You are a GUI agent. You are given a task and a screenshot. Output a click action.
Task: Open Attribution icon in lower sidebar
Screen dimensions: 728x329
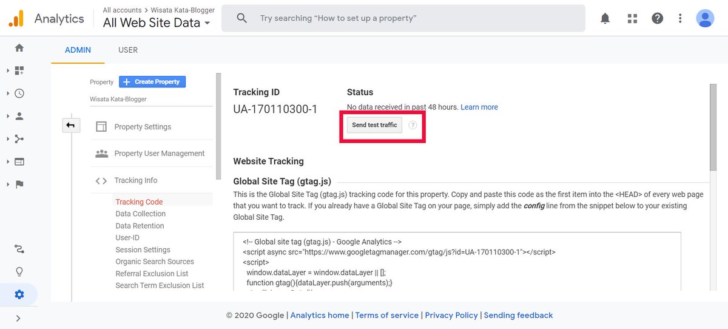tap(19, 249)
